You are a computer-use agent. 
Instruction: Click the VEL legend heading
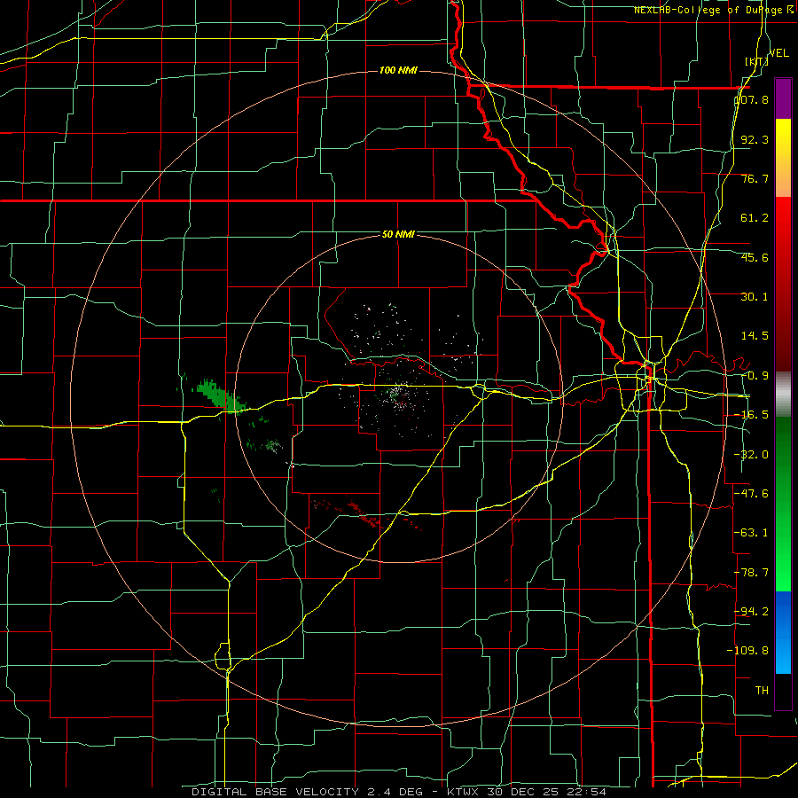[778, 53]
